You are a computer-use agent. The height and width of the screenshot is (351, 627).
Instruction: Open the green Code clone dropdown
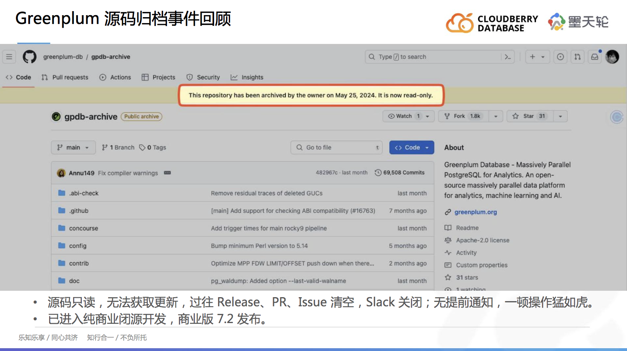point(412,148)
